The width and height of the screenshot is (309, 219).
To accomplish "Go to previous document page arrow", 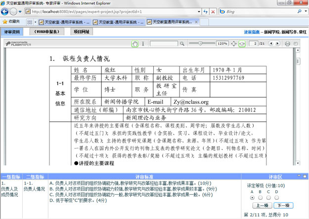I will click(271, 43).
